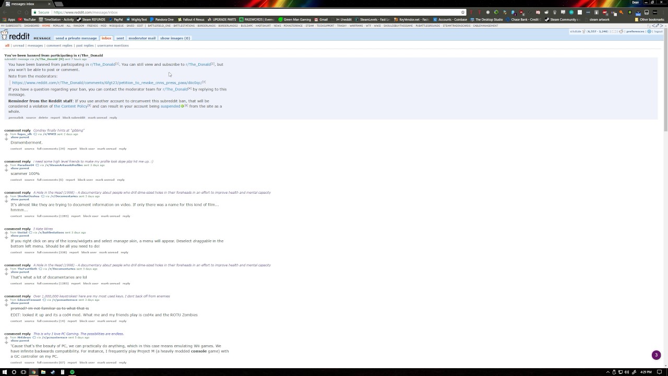Show parent of Paradise04 comment

point(20,168)
